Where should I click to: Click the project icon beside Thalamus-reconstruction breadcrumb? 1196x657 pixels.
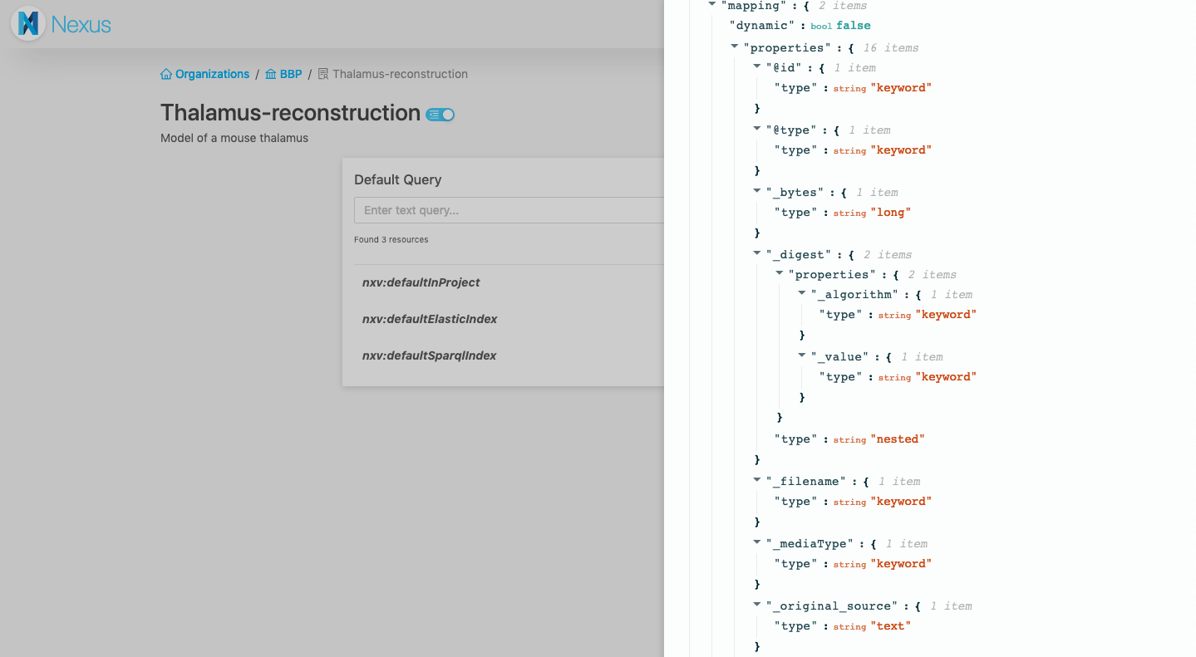click(x=323, y=74)
